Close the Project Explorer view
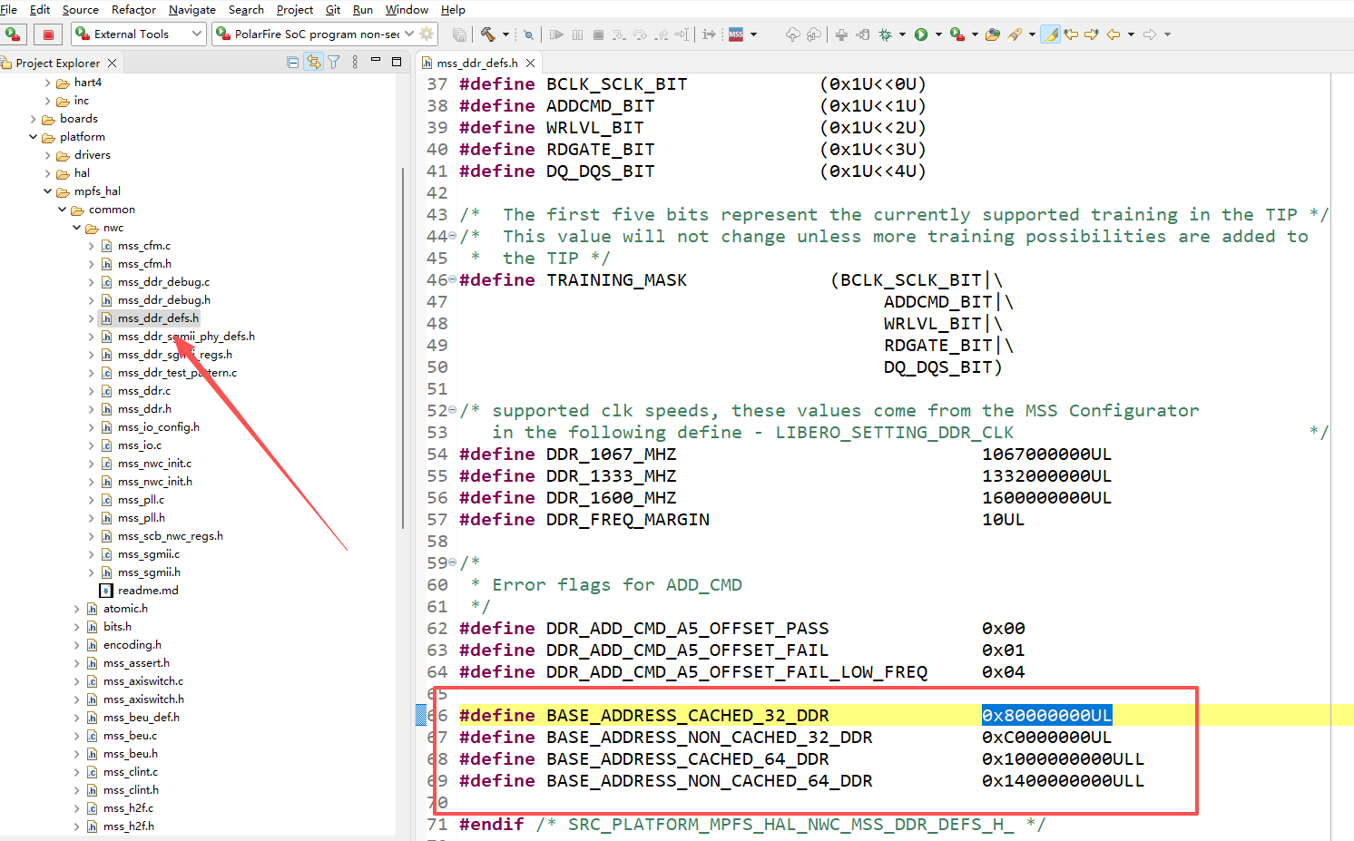The width and height of the screenshot is (1354, 841). coord(112,63)
